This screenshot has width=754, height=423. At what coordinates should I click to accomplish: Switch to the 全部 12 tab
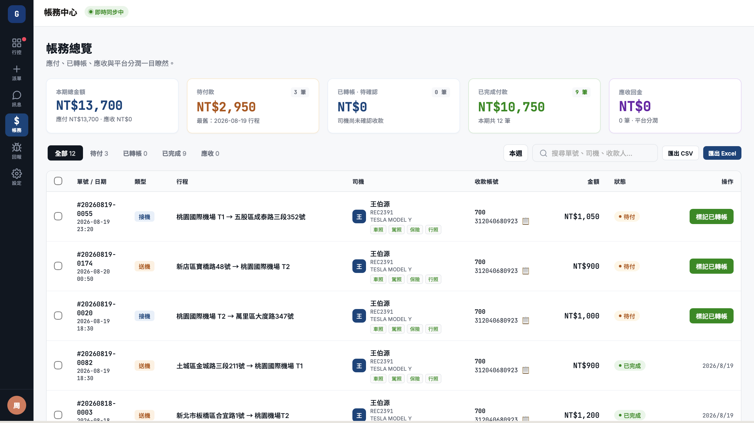pos(65,153)
